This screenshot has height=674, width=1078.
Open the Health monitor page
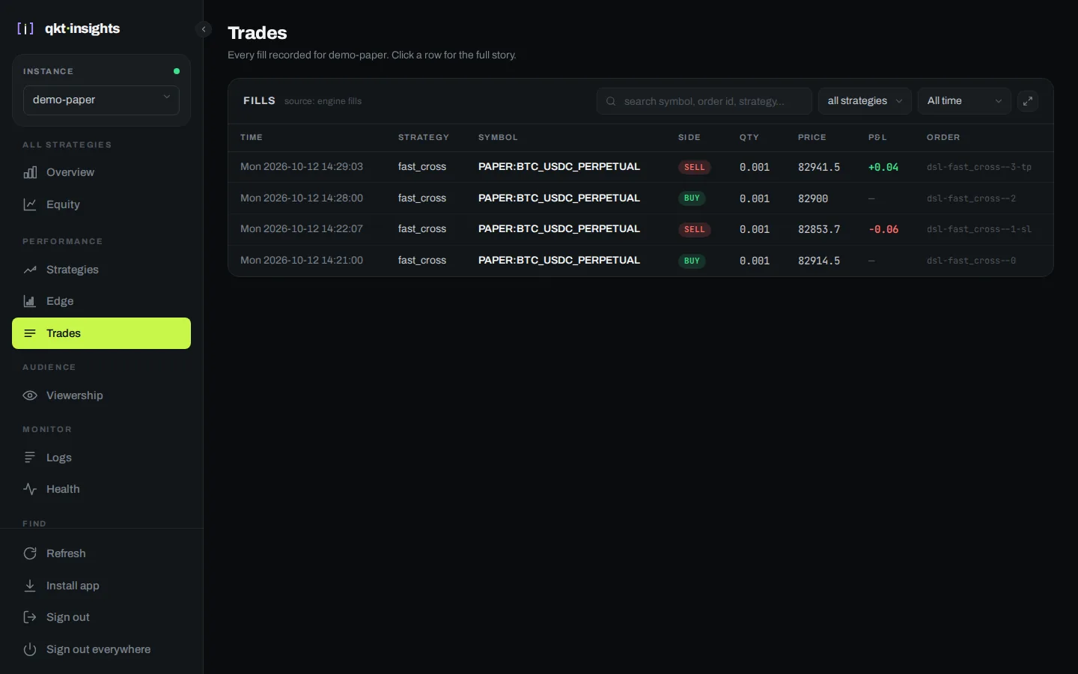[x=101, y=489]
